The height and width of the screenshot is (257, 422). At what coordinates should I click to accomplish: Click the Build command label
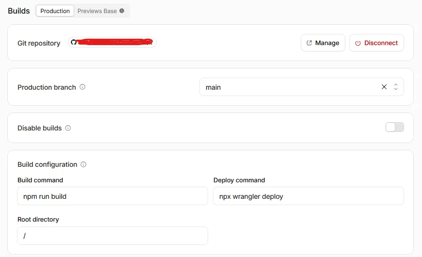[x=40, y=180]
